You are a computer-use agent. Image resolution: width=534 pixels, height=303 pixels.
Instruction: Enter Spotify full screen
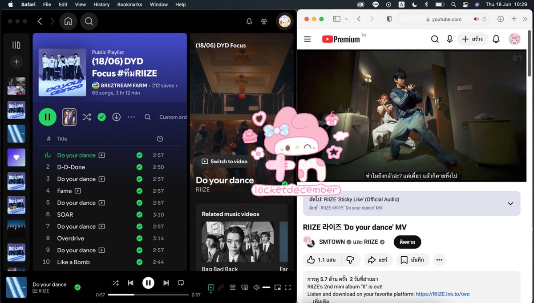coord(288,287)
